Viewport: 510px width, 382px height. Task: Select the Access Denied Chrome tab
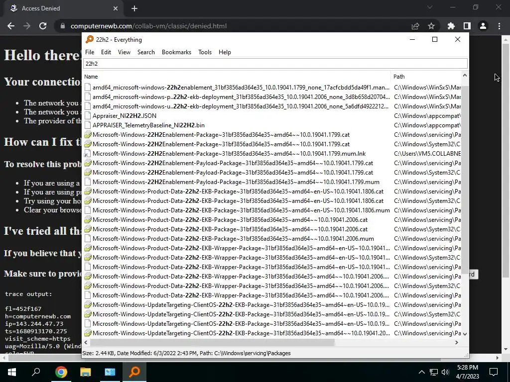coord(64,8)
